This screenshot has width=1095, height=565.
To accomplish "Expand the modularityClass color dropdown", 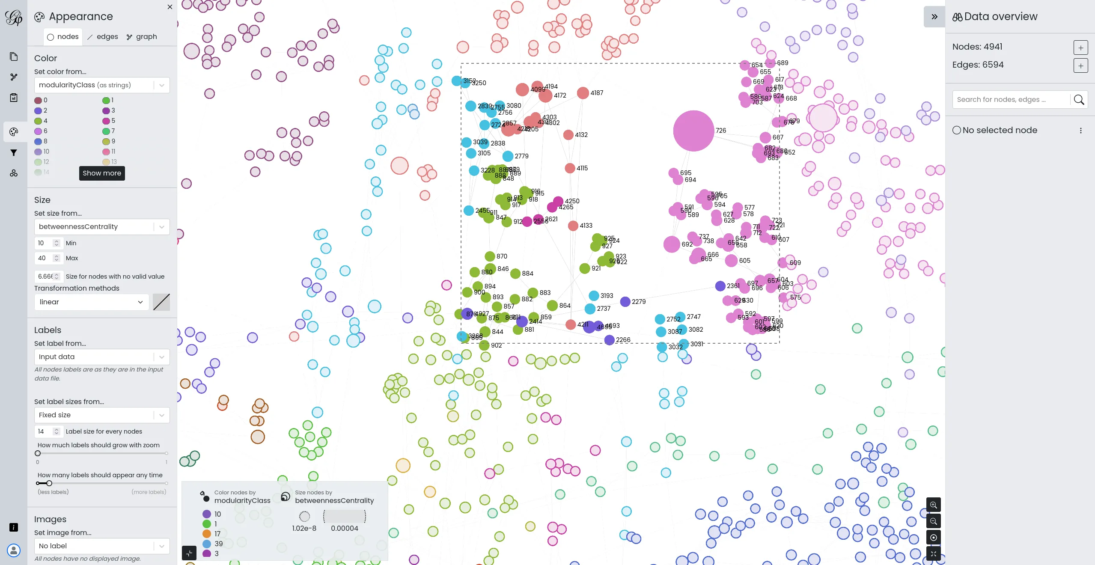I will (161, 84).
